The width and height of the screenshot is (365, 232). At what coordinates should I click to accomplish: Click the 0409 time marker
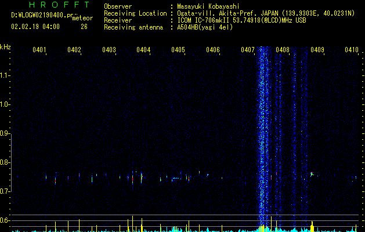[317, 50]
